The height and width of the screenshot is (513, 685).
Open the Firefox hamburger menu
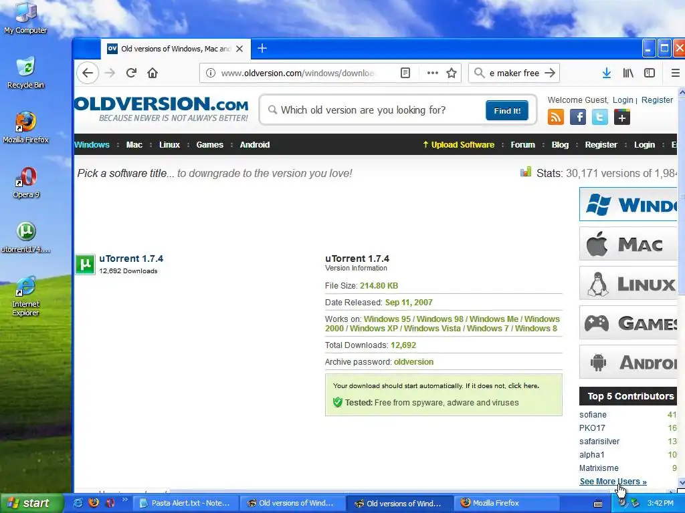pyautogui.click(x=676, y=73)
